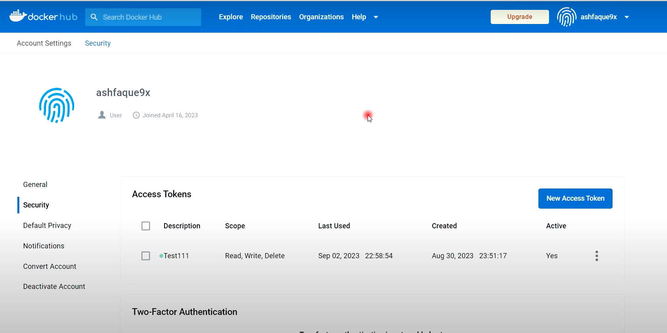Open the Explore menu
Screen dimensions: 667x333
[x=231, y=17]
